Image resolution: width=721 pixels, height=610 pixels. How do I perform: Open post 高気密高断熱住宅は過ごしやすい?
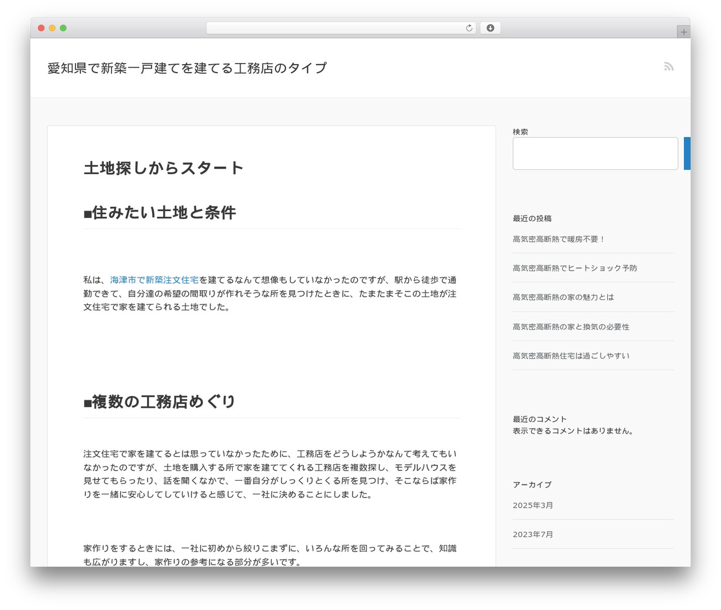(x=571, y=356)
